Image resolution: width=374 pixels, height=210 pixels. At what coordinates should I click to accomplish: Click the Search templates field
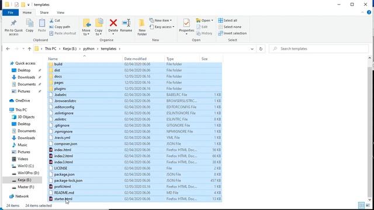tap(318, 49)
